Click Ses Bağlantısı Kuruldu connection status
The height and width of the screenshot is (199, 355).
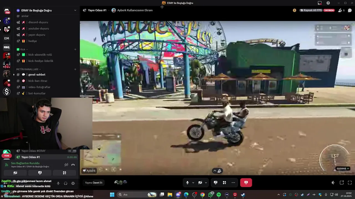[x=25, y=163]
